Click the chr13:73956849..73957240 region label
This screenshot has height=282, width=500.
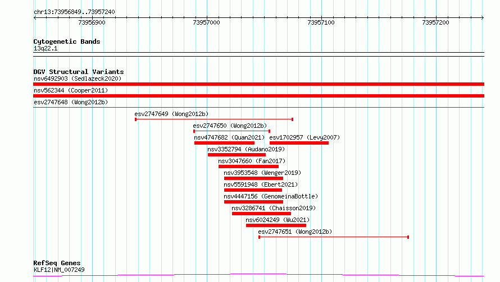[x=74, y=12]
